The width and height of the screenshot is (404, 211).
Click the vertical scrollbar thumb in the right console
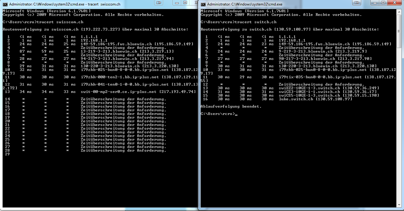point(399,31)
